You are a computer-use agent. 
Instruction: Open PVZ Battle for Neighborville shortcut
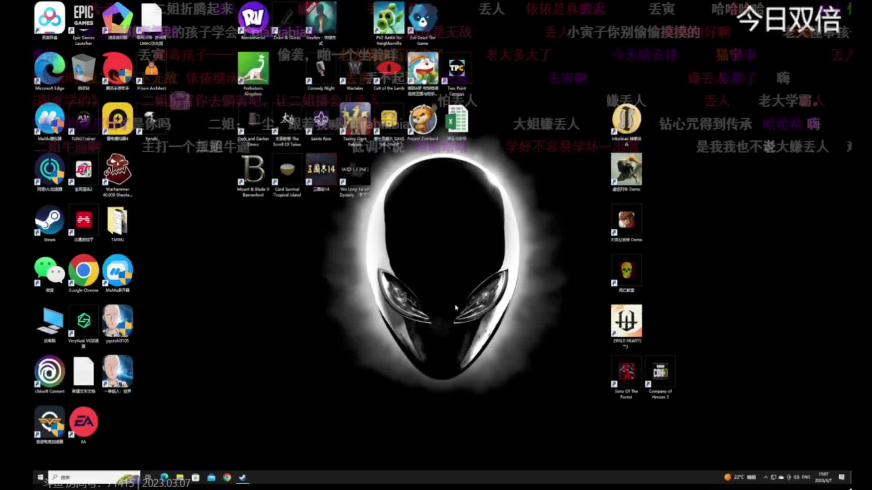point(389,23)
